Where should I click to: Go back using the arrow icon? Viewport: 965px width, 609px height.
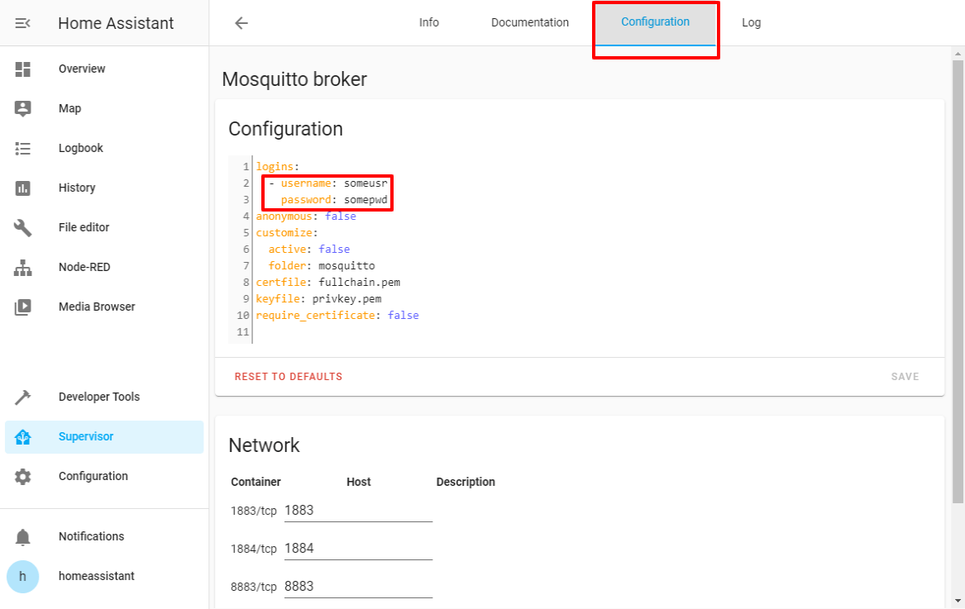[241, 23]
